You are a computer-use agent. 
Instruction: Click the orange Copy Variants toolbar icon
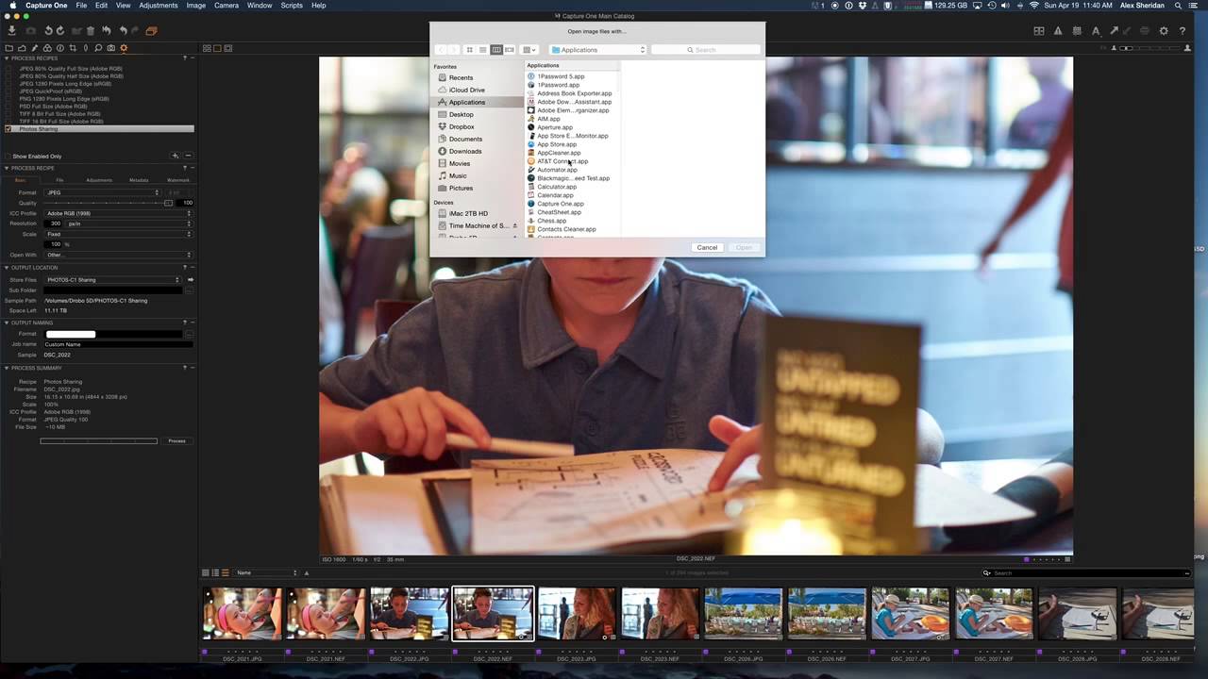(151, 31)
